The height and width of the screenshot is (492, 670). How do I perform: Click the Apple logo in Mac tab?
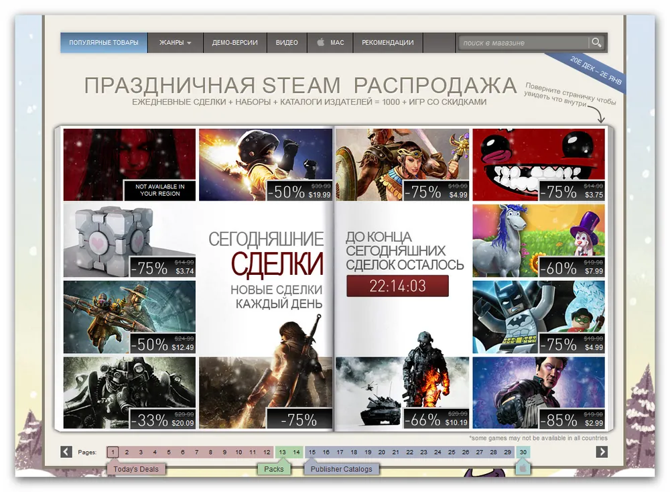coord(320,43)
